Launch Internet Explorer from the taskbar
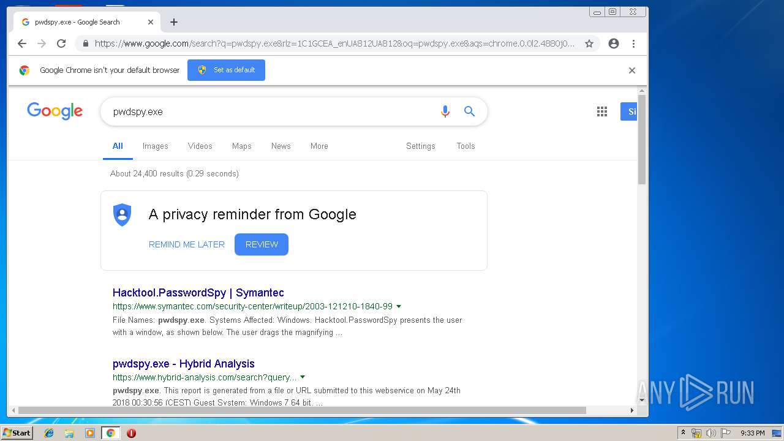 click(x=49, y=433)
